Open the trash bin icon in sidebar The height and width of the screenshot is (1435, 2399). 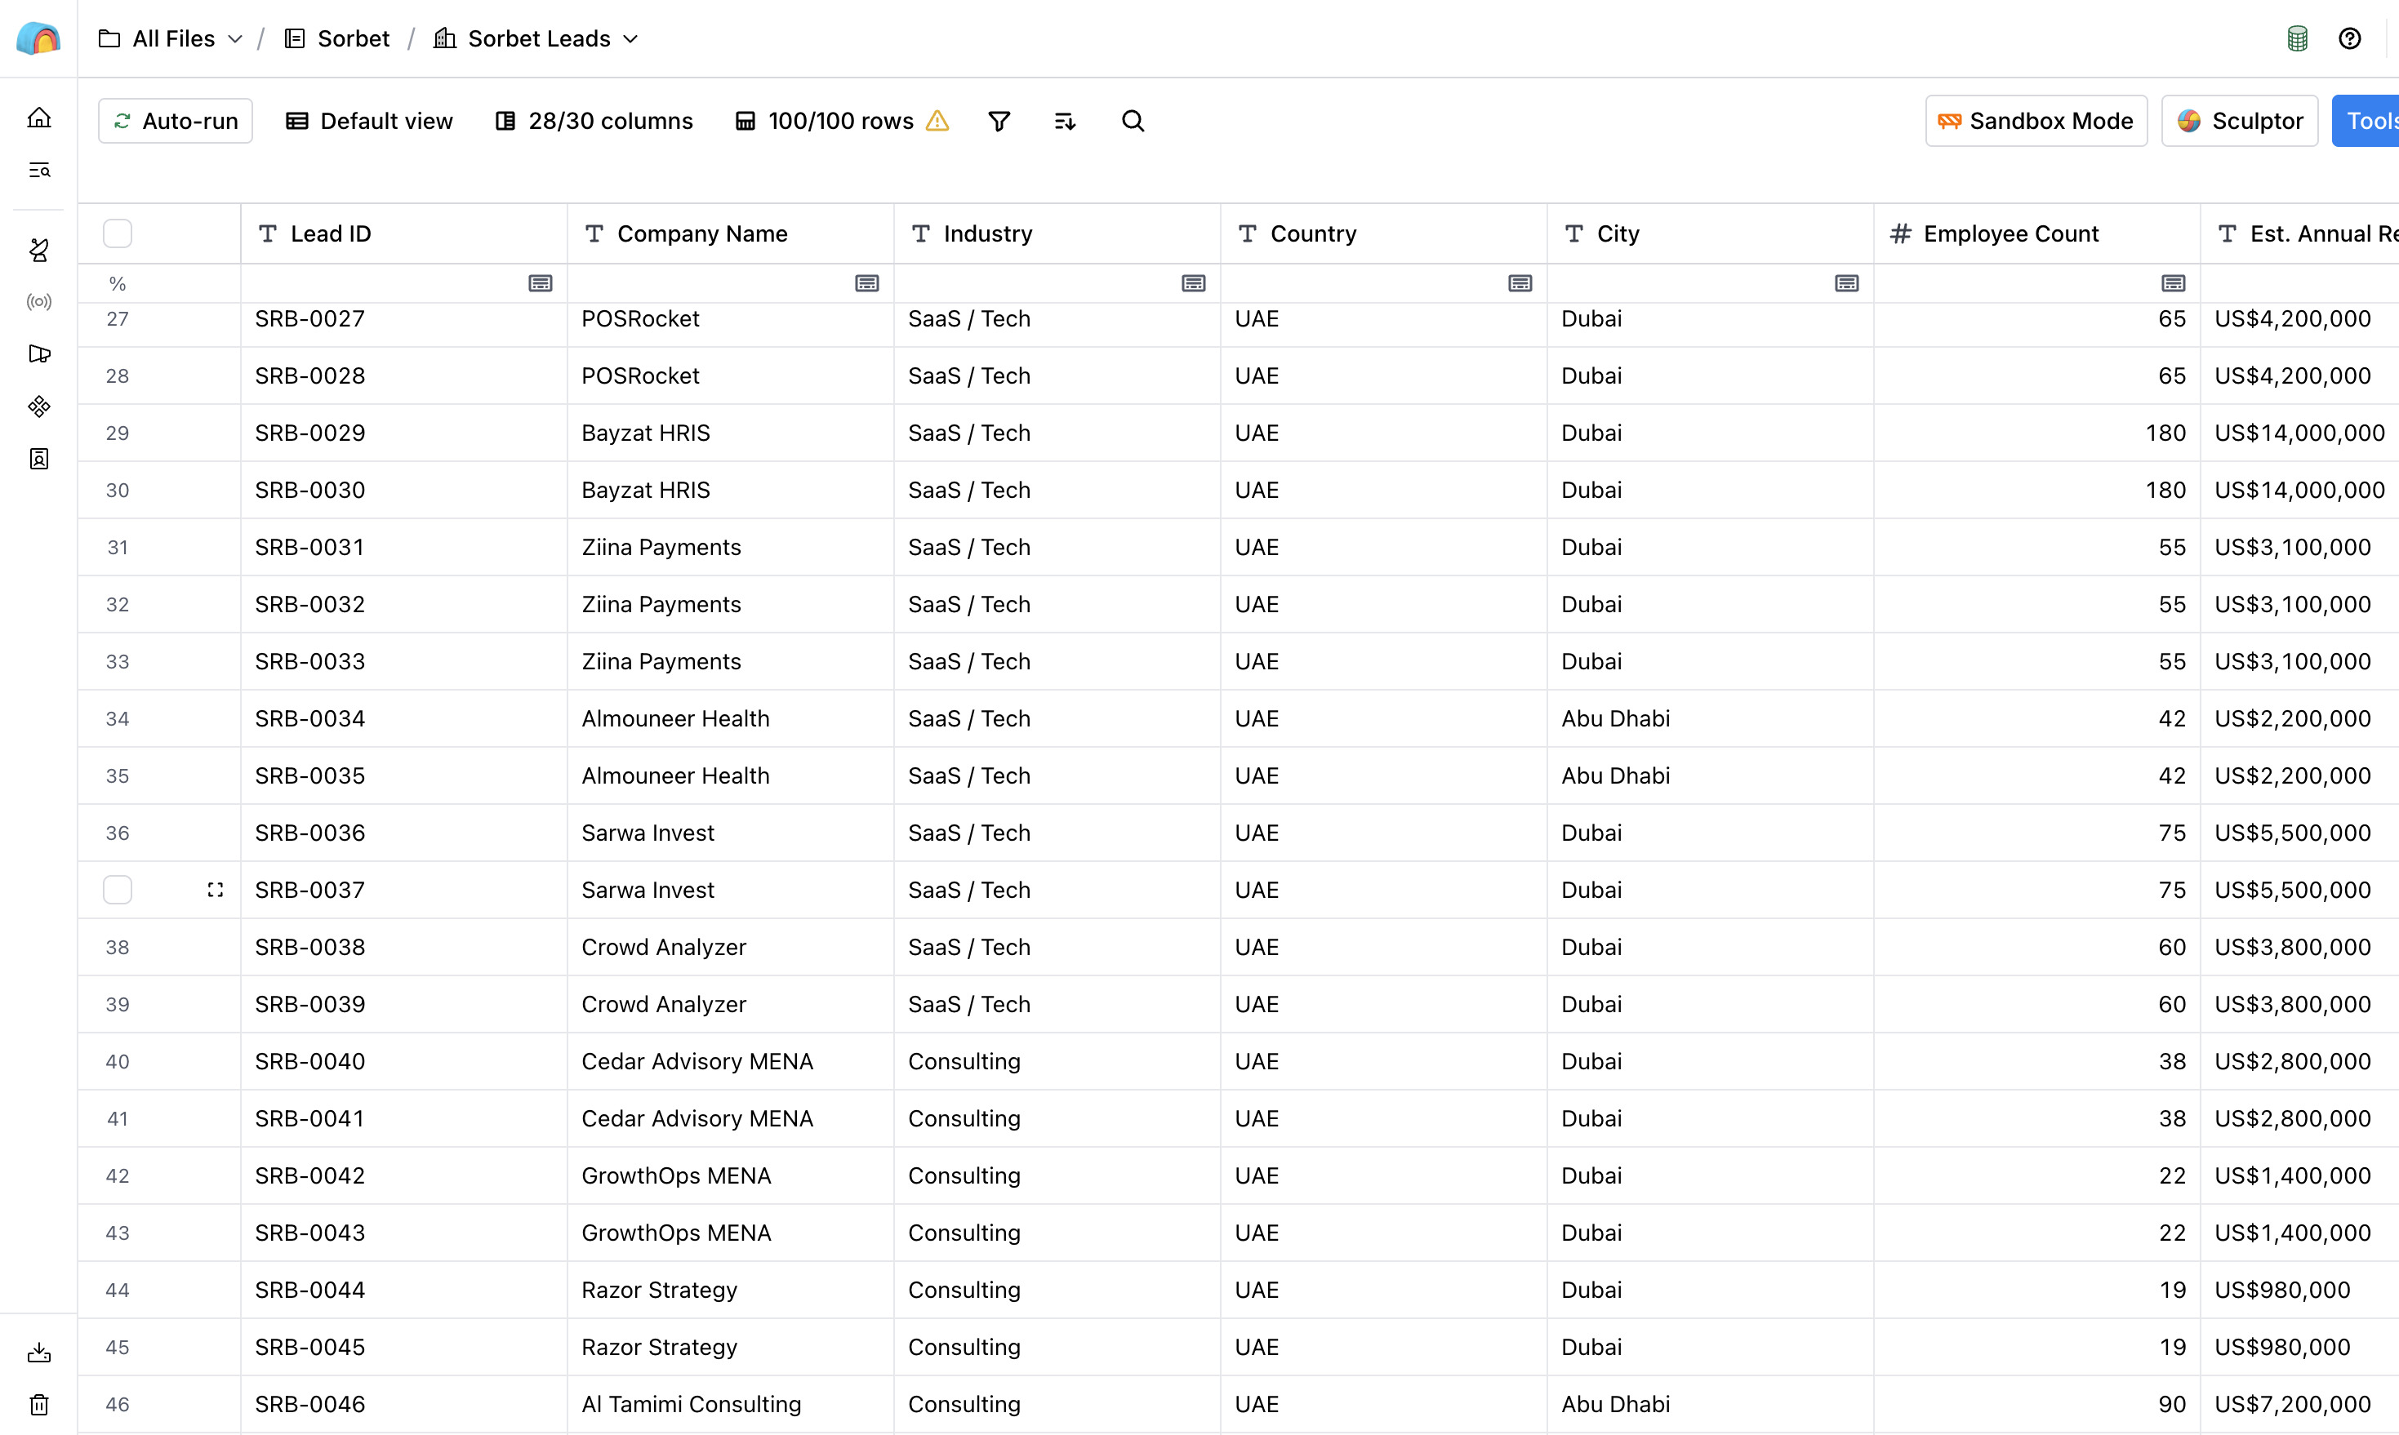pos(38,1404)
